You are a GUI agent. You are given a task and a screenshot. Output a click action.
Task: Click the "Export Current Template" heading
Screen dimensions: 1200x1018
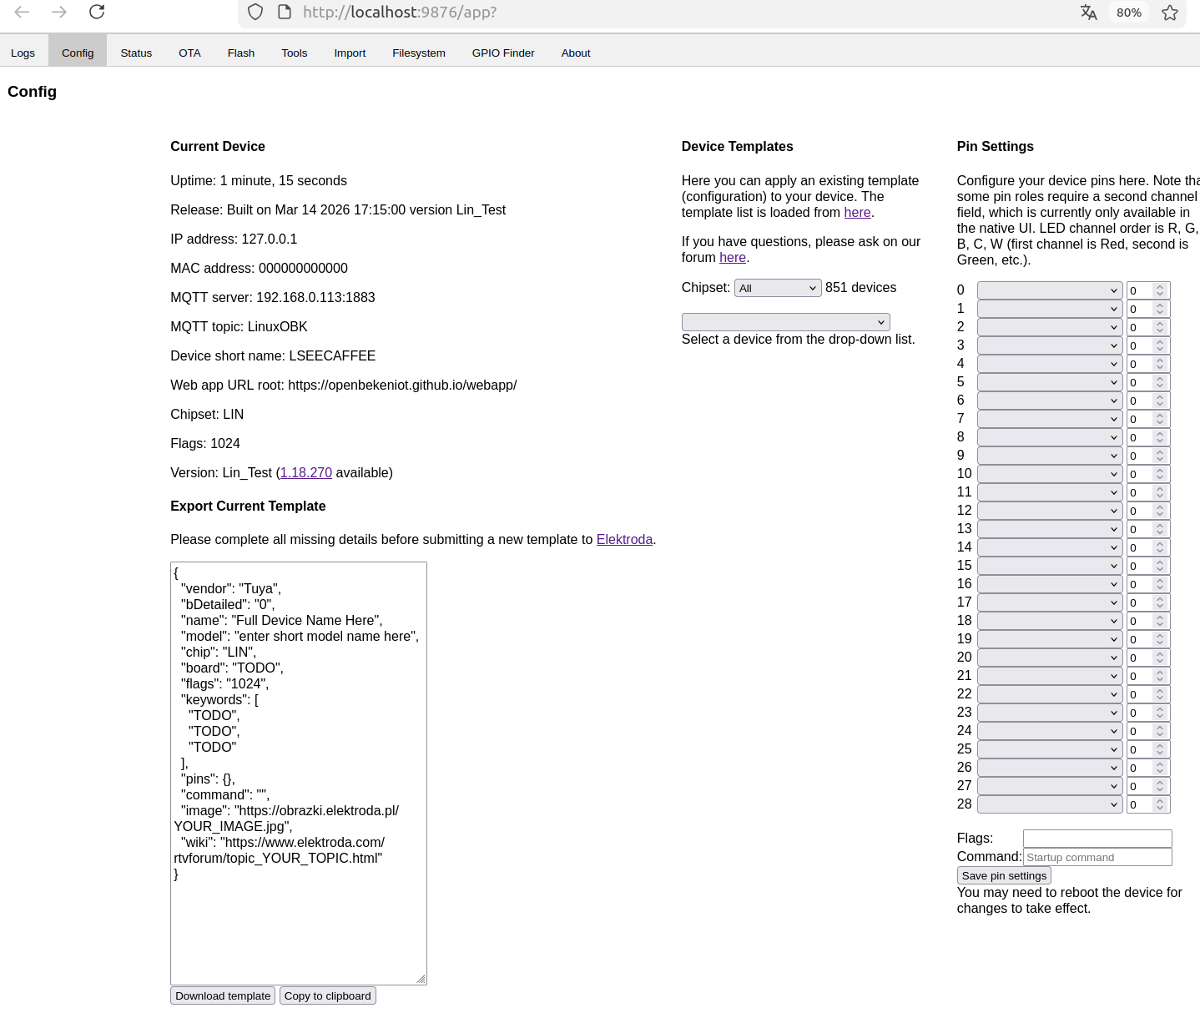coord(248,506)
